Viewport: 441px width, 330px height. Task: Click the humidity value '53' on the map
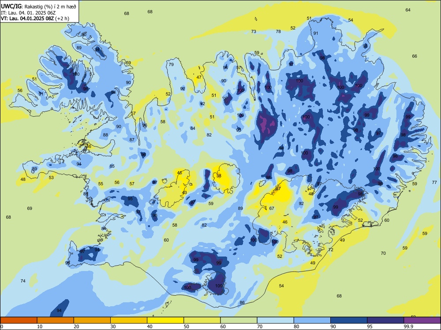pyautogui.click(x=51, y=178)
